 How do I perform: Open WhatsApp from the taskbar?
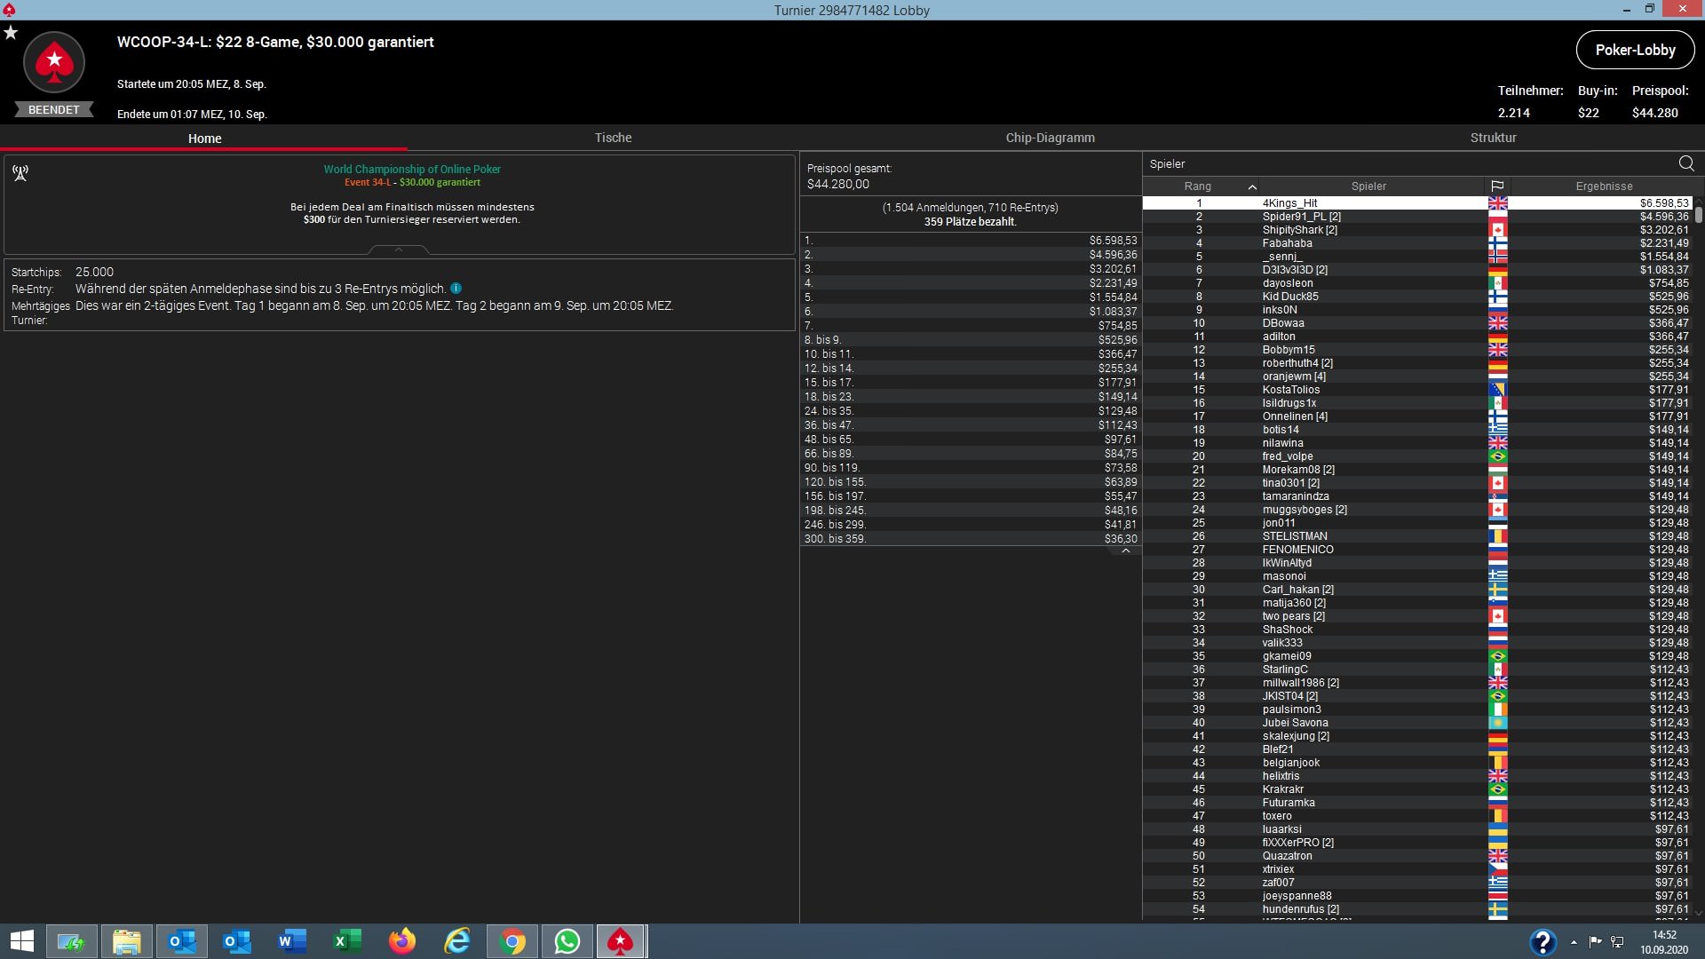coord(567,941)
